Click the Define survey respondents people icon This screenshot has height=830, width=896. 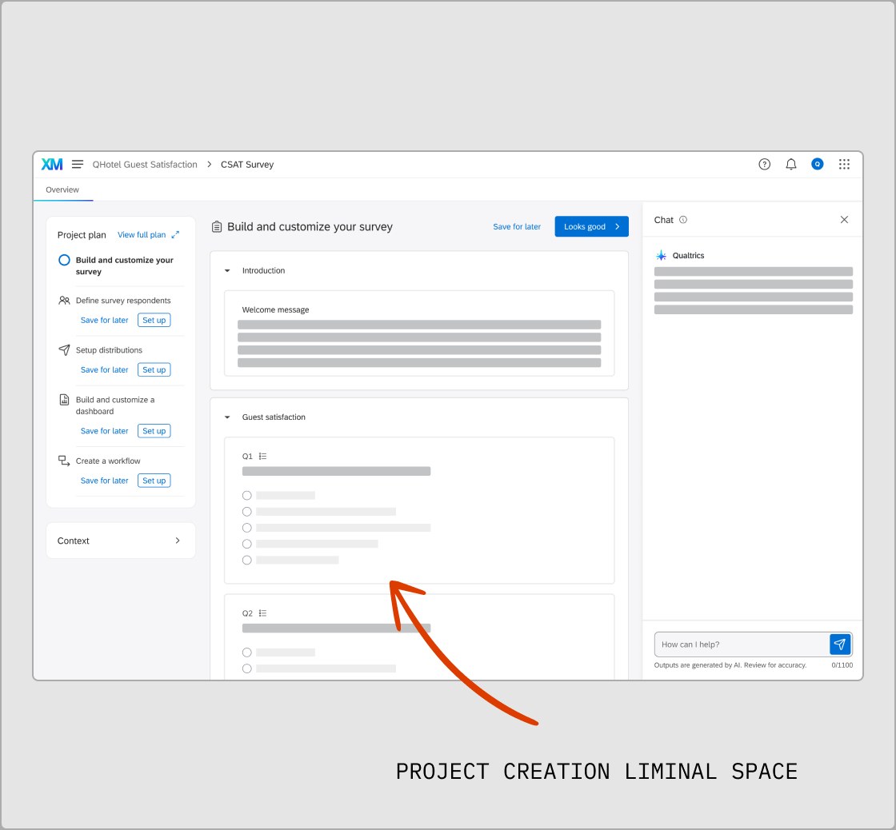point(64,301)
